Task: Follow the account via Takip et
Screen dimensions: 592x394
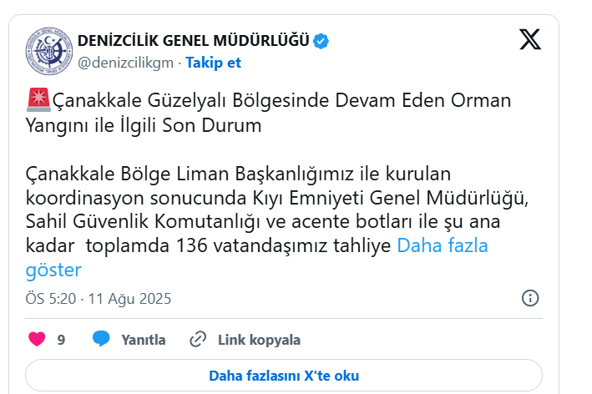Action: click(213, 63)
